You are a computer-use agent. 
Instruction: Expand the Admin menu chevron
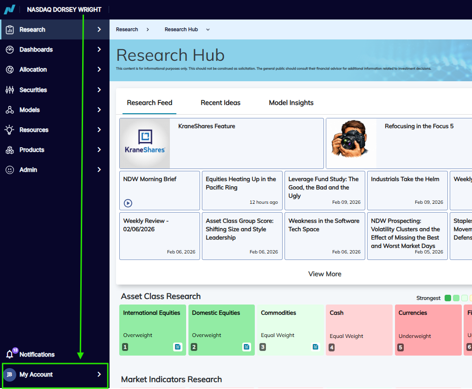tap(99, 169)
